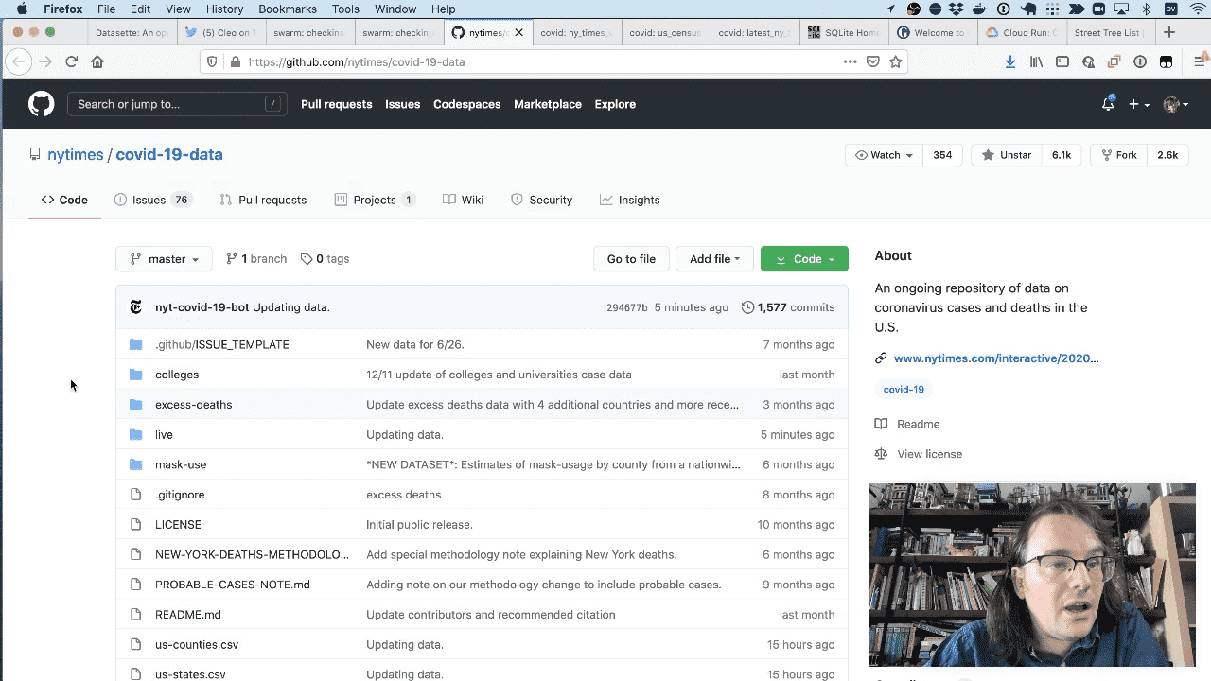Image resolution: width=1211 pixels, height=681 pixels.
Task: Switch to repository Pull requests tab
Action: pos(263,200)
